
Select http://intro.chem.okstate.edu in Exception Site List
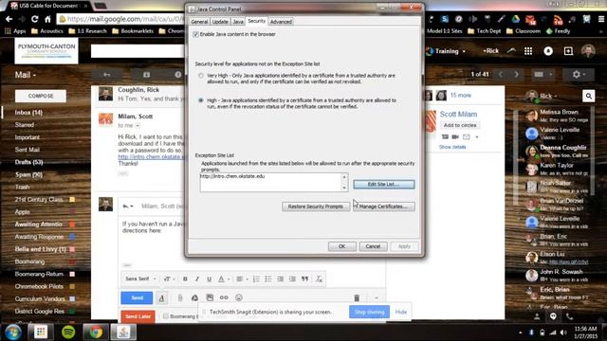point(232,176)
